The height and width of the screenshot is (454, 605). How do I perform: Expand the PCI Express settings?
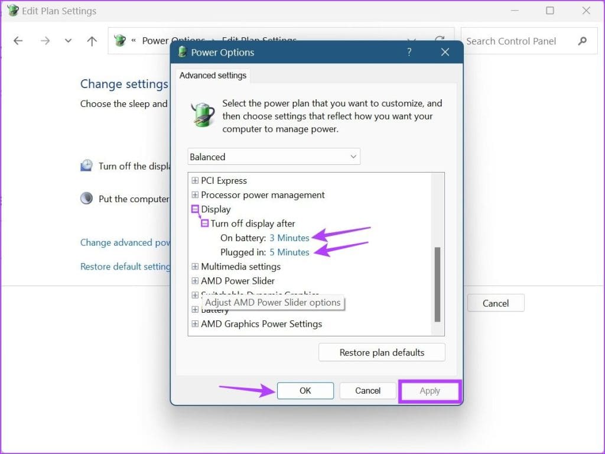coord(195,180)
